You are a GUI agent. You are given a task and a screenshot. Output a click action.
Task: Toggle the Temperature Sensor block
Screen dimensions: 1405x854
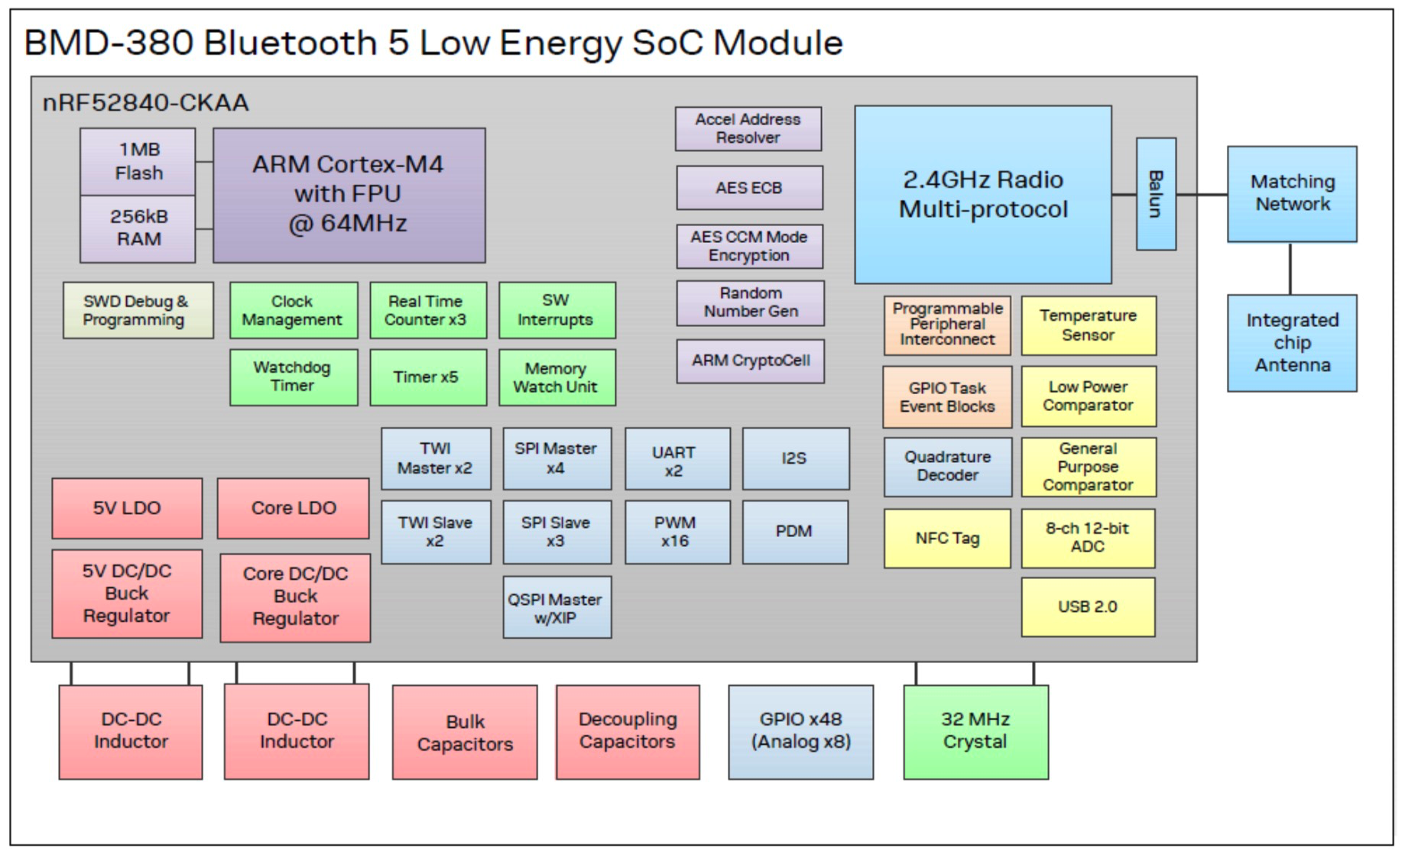tap(1089, 325)
